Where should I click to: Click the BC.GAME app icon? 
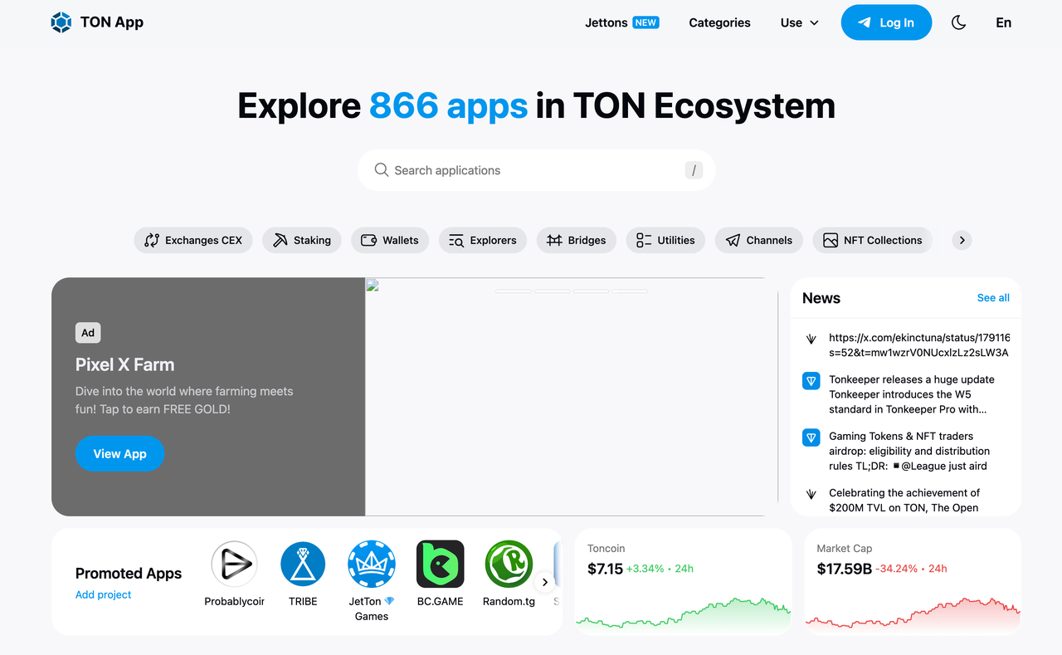pyautogui.click(x=440, y=564)
